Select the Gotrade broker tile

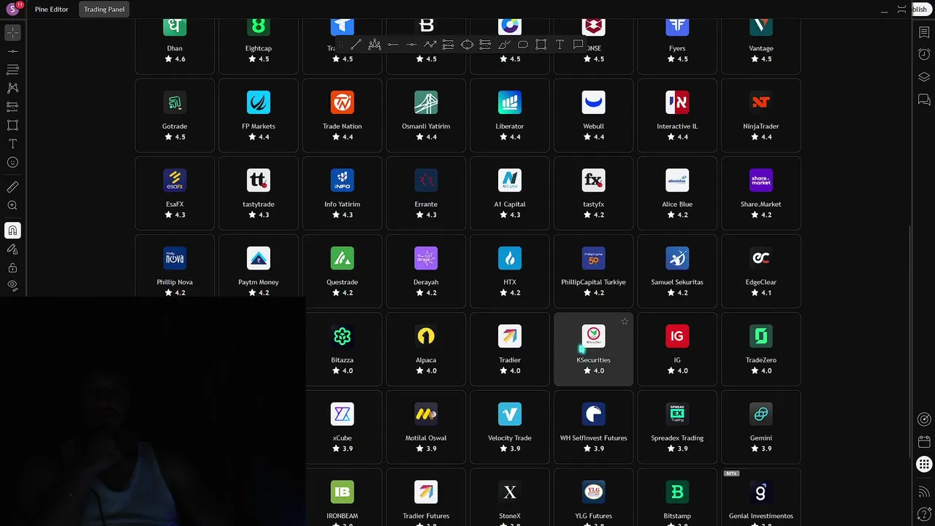point(175,115)
